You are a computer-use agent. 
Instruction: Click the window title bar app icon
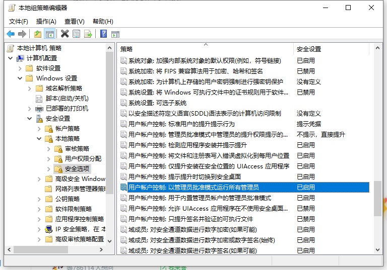(x=11, y=8)
